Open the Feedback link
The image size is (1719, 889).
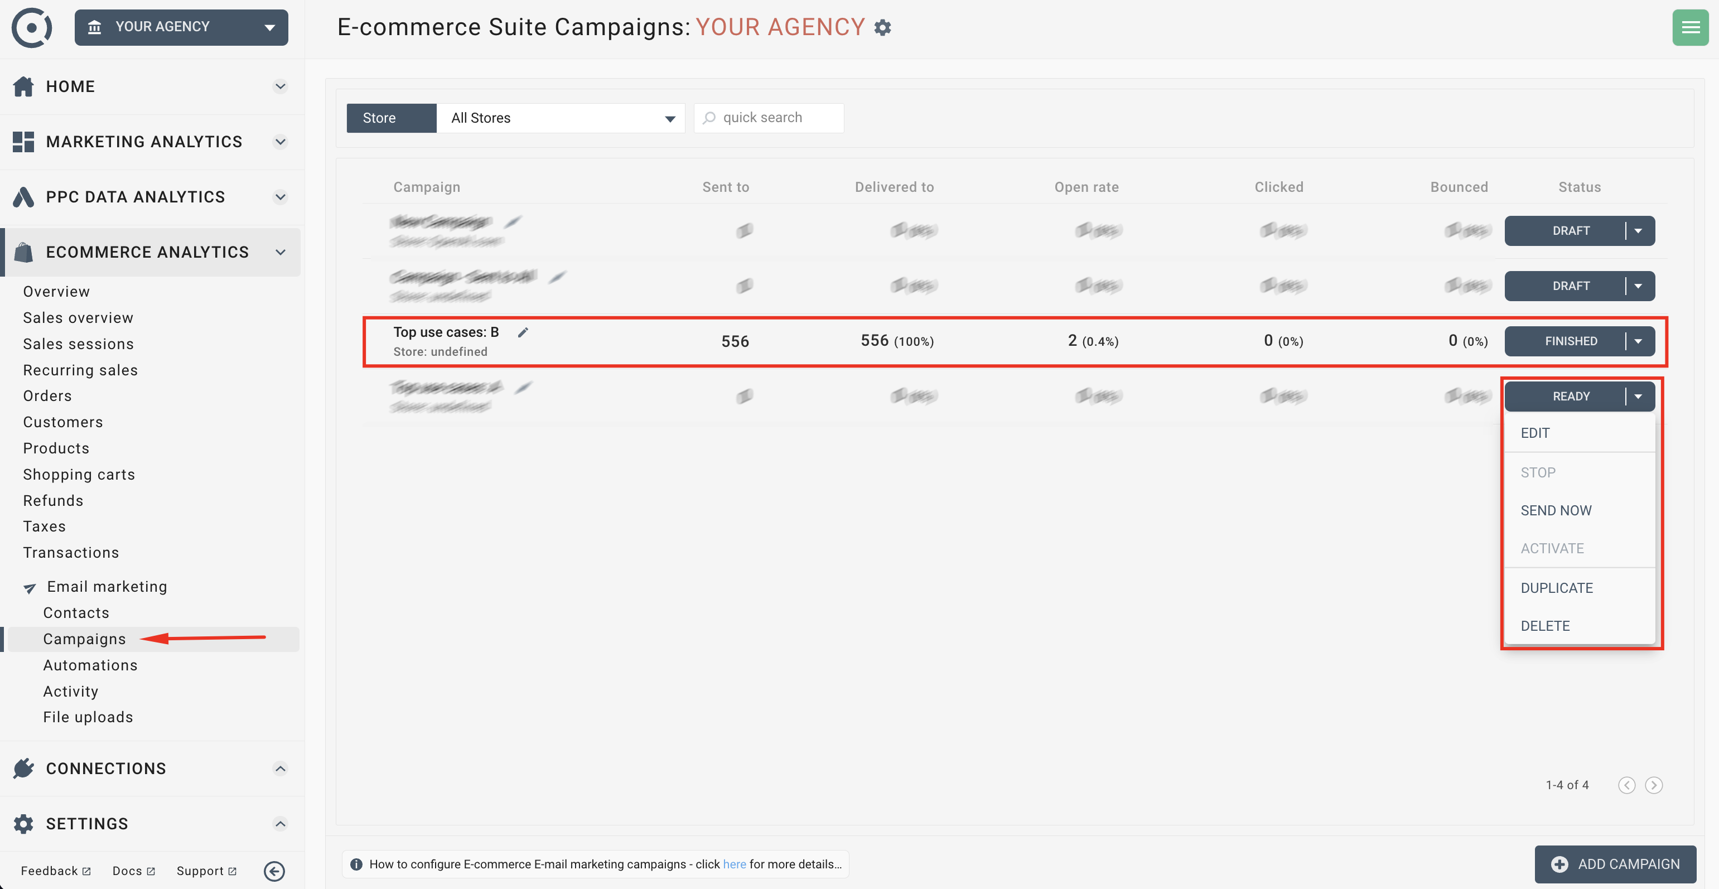[x=55, y=871]
